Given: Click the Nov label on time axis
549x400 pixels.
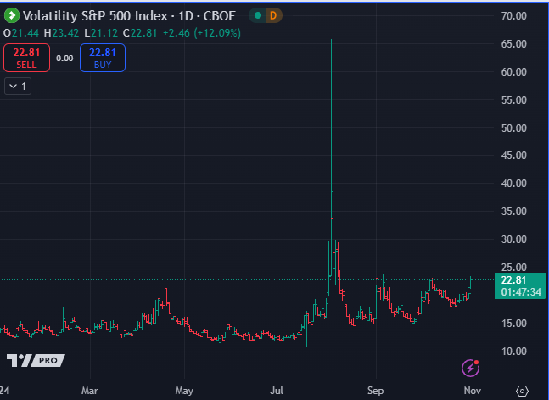Looking at the screenshot, I should coord(473,391).
